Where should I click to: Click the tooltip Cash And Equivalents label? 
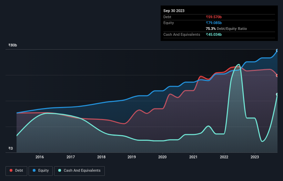(182, 34)
